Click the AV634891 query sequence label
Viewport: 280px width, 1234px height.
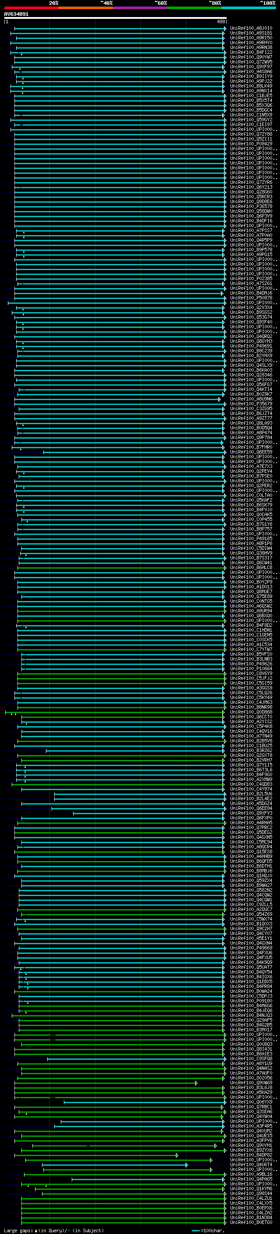click(16, 14)
